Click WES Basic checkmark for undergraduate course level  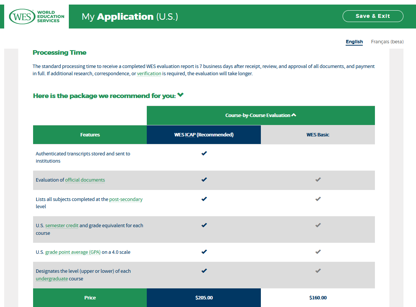coord(318,271)
